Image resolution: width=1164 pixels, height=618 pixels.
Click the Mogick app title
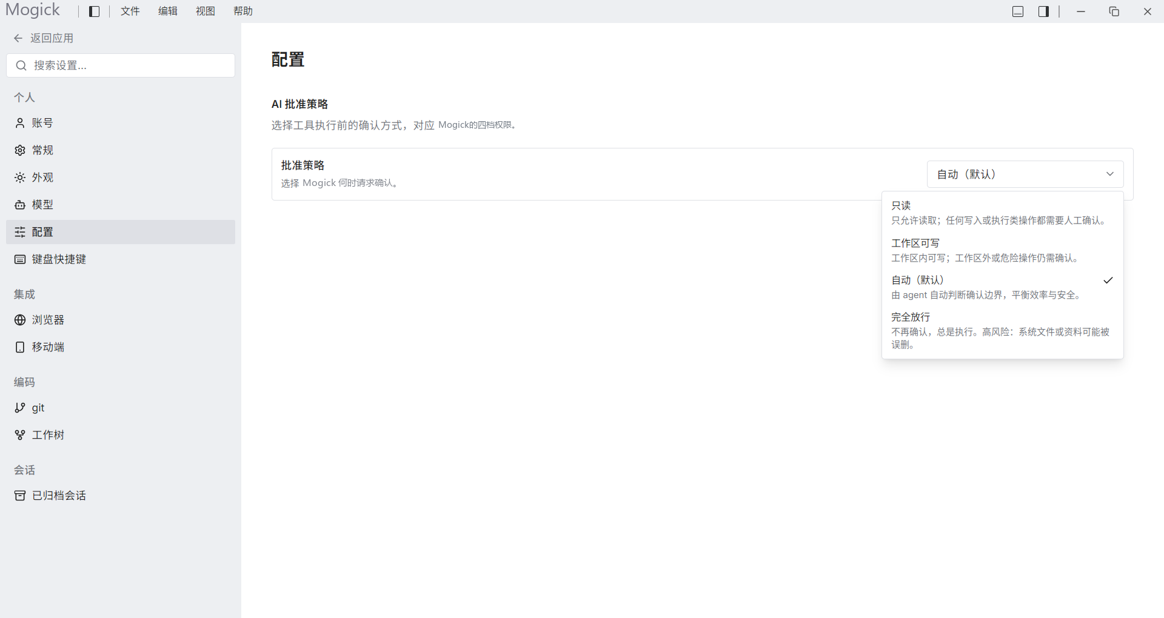(x=33, y=10)
